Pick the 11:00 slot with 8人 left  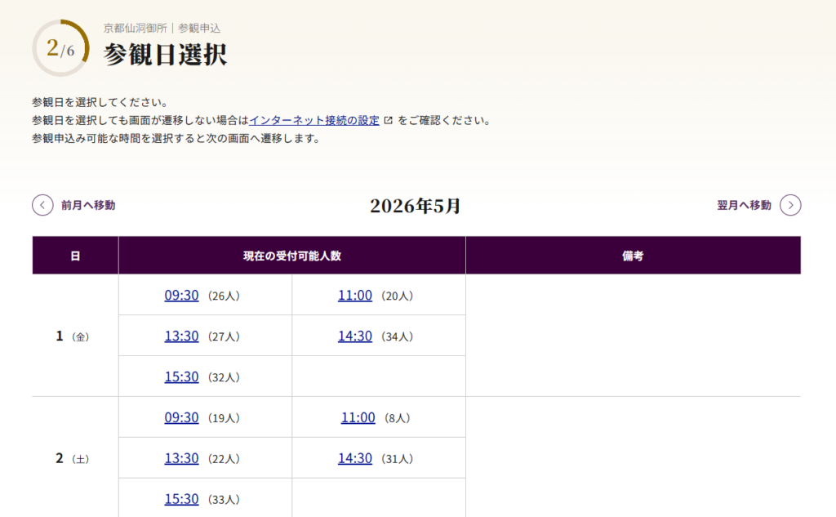click(x=358, y=418)
